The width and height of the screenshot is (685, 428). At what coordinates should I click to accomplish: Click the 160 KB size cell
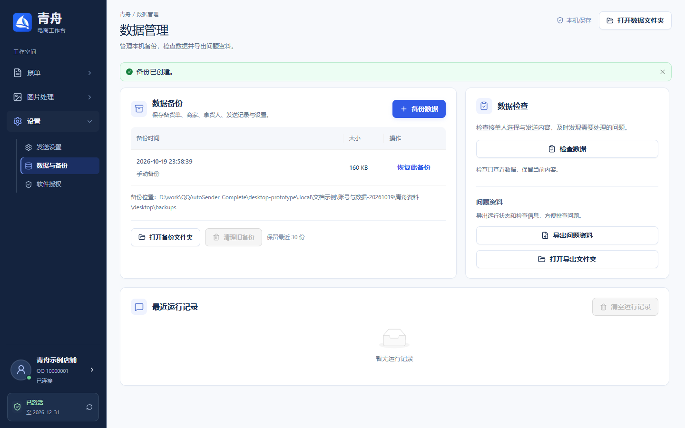pyautogui.click(x=359, y=168)
